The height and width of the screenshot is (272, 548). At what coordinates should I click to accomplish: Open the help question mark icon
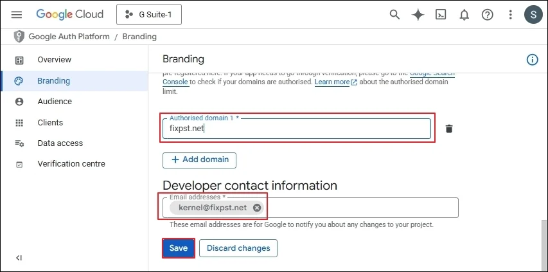(x=487, y=15)
